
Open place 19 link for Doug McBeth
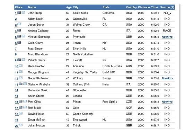(x=17, y=120)
